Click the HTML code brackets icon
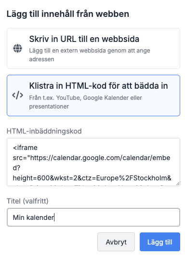This screenshot has width=185, height=258. (18, 95)
